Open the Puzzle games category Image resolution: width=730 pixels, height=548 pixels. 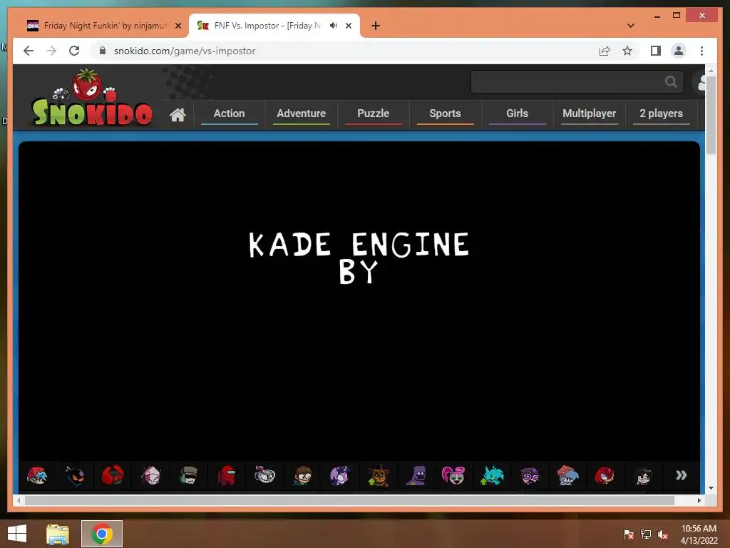coord(373,113)
